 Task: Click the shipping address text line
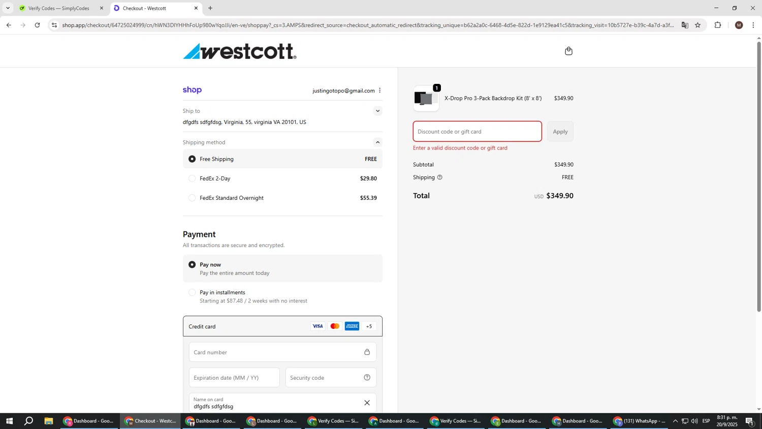tap(244, 122)
